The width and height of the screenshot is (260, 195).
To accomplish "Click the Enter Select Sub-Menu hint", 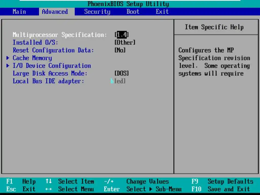I will click(143, 189).
